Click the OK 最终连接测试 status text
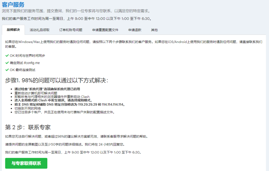269x171 pixels. (x=24, y=70)
